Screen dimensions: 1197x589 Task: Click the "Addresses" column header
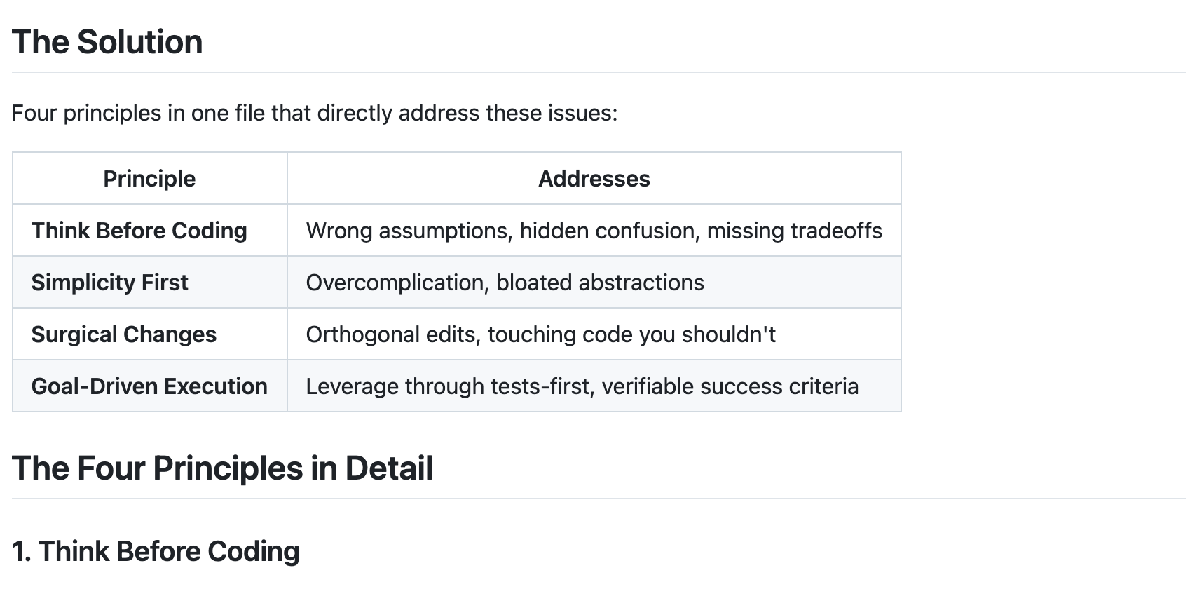click(594, 179)
